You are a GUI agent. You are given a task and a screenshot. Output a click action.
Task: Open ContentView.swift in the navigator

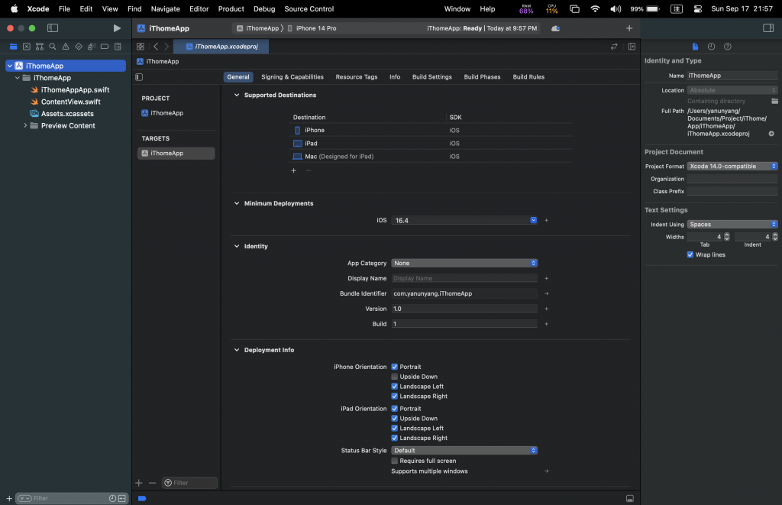tap(71, 102)
